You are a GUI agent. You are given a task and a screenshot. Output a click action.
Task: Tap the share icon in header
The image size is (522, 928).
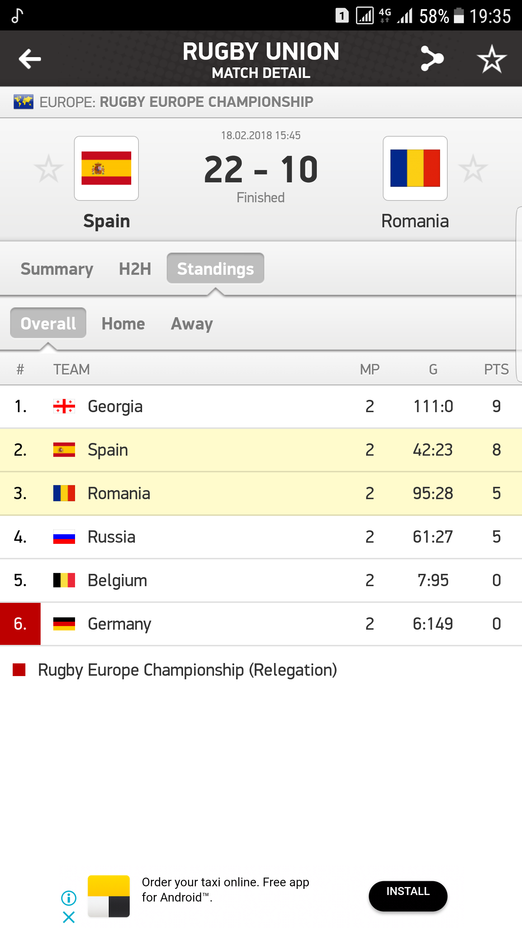pyautogui.click(x=432, y=59)
